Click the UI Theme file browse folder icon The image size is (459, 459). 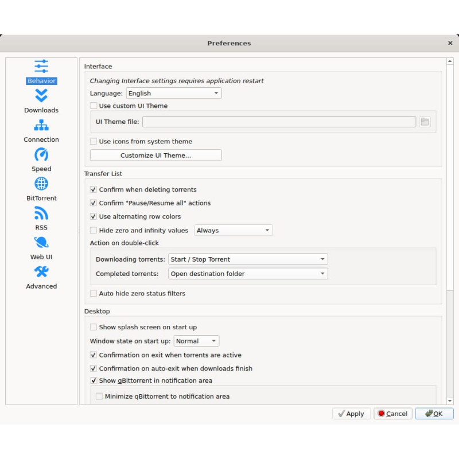coord(425,122)
